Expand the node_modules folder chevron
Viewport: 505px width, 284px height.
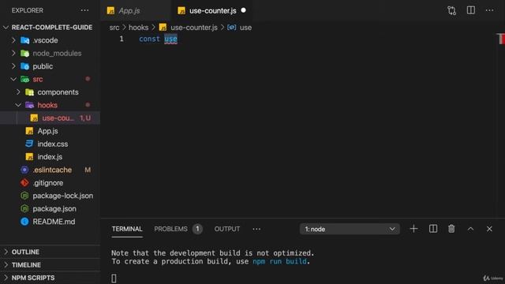tap(13, 53)
